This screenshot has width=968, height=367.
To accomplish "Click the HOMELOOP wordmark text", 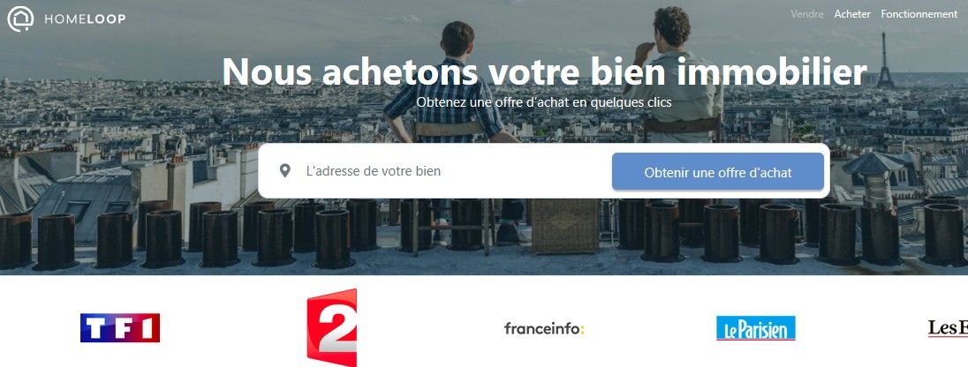I will tap(85, 19).
